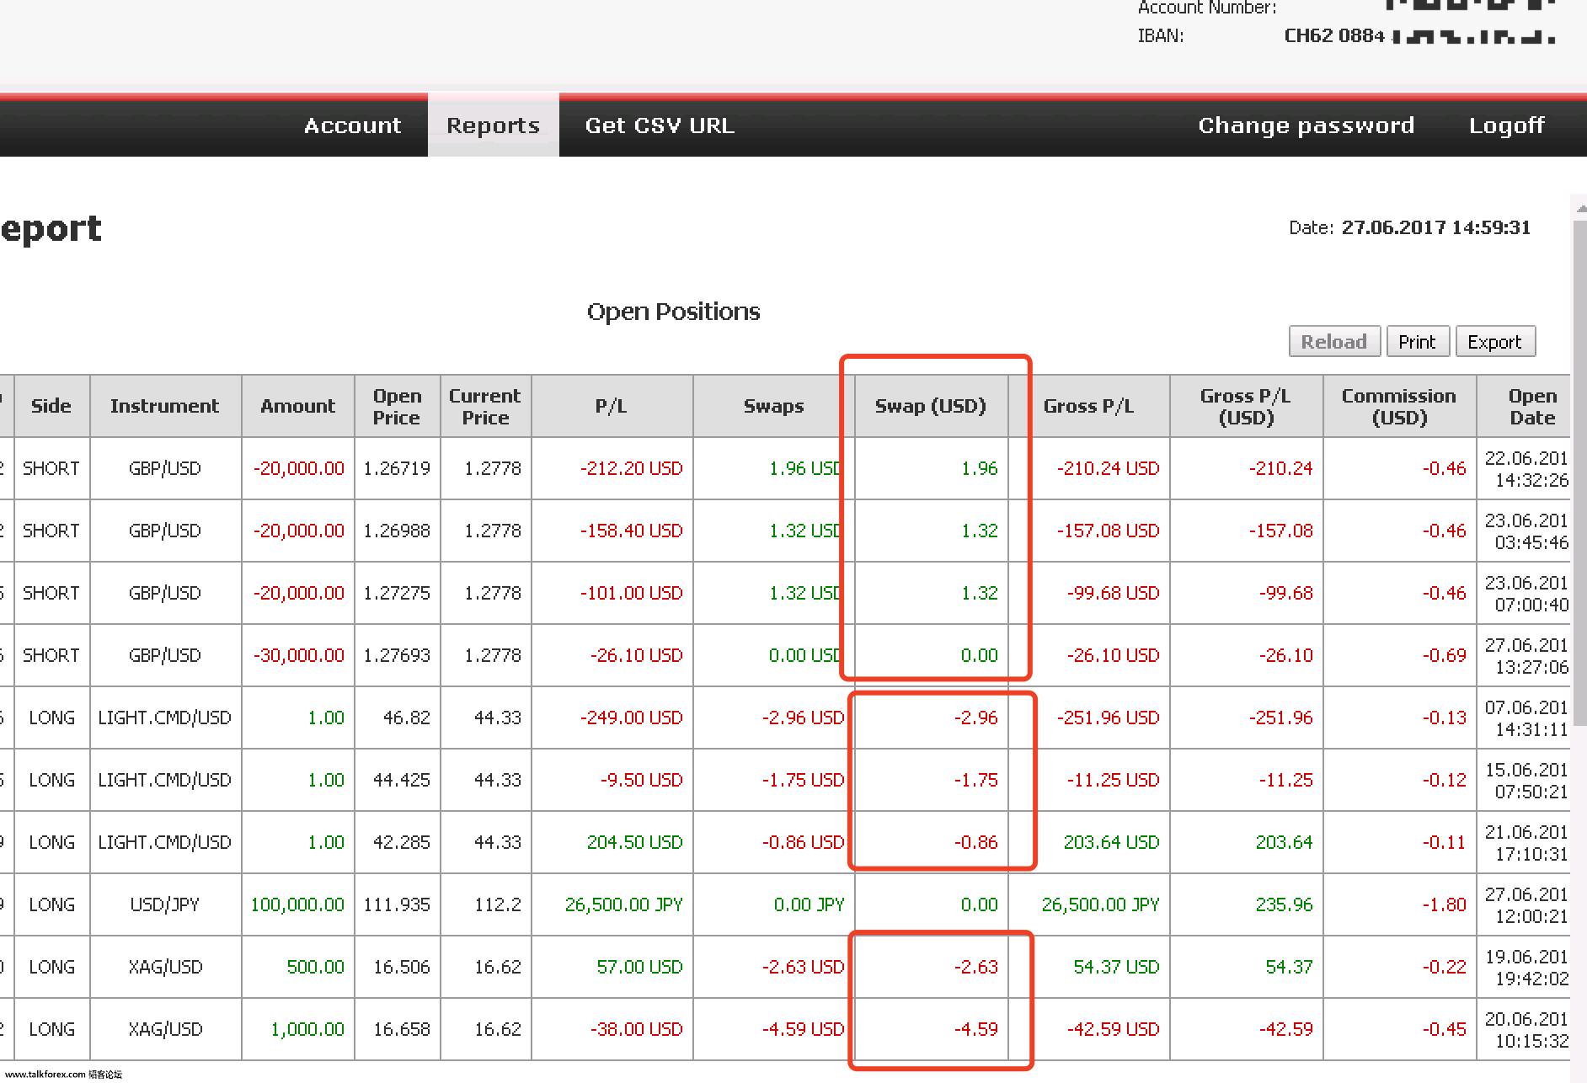
Task: Click the Open Price column header
Action: tap(397, 406)
